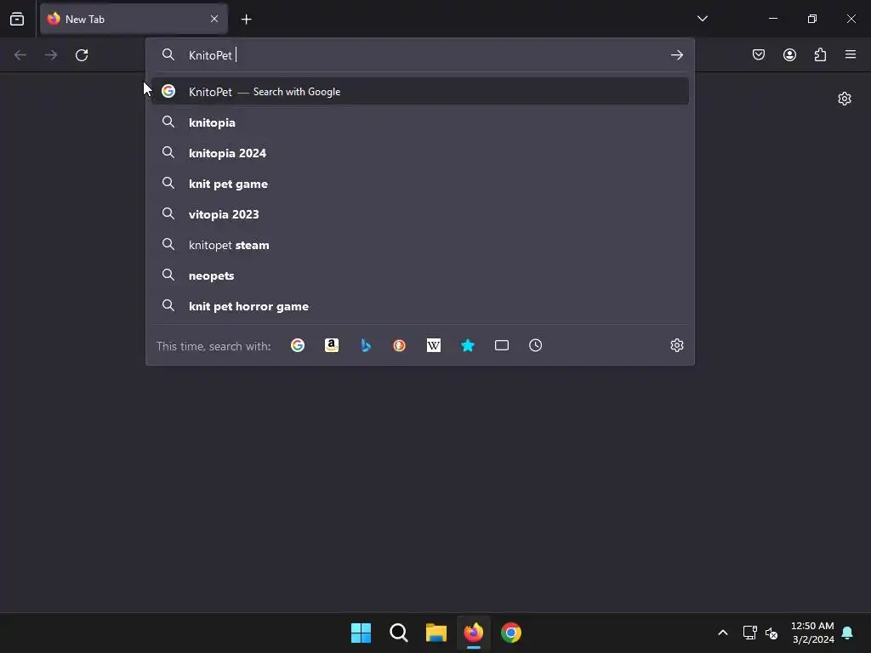Screen dimensions: 871x653
Task: Open the Extensions puzzle icon
Action: 820,54
